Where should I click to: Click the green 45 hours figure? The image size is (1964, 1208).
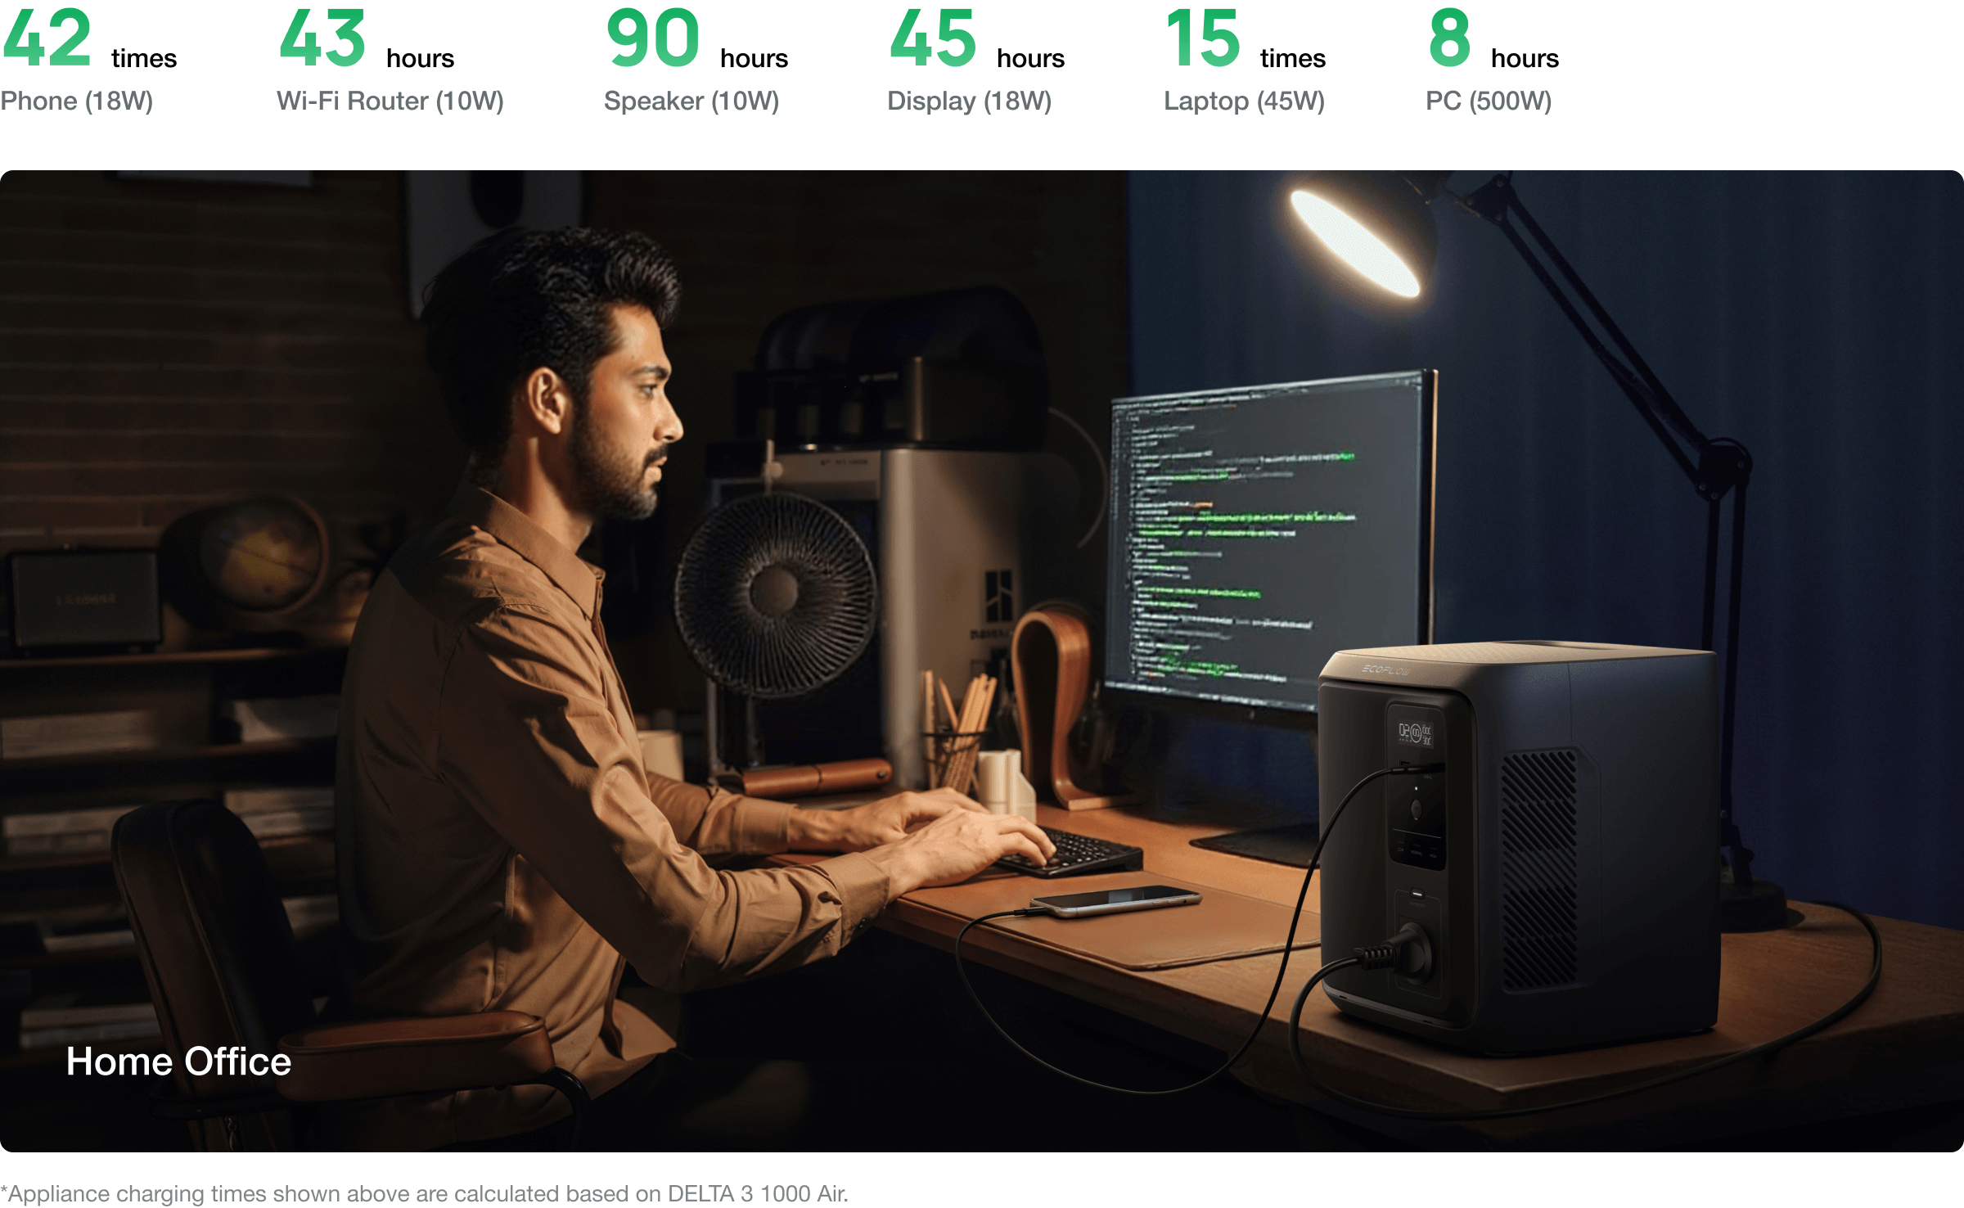(x=933, y=38)
